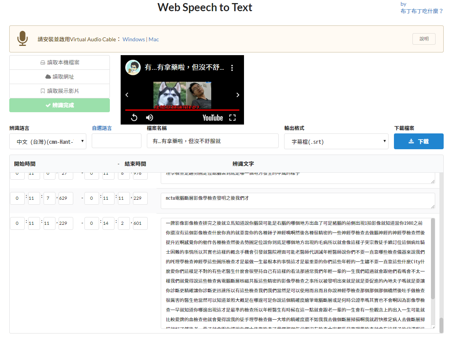Click the end milliseconds field showing 601
Screen dimensions: 456x342
140,223
